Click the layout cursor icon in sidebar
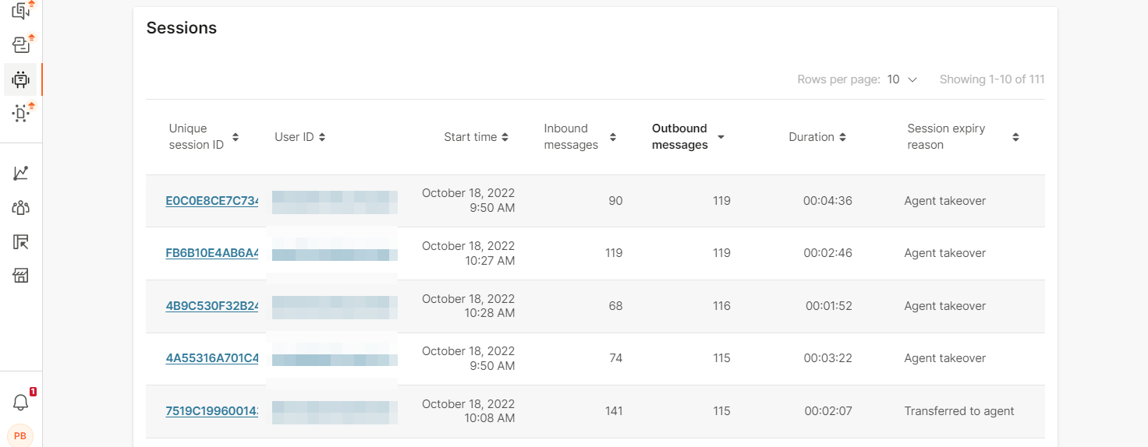Viewport: 1148px width, 447px height. click(x=21, y=242)
